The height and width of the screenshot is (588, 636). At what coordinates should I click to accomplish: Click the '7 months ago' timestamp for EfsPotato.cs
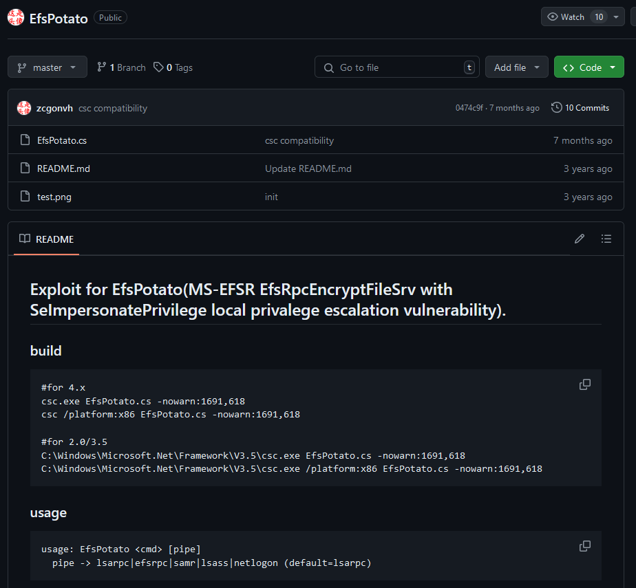click(582, 140)
